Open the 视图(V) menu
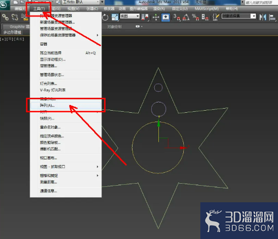The height and width of the screenshot is (239, 278). 74,9
